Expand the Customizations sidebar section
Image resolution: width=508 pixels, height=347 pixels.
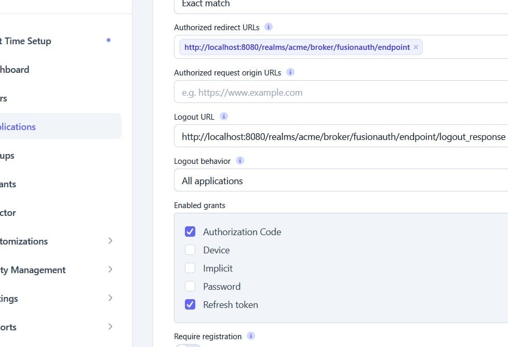(x=110, y=241)
